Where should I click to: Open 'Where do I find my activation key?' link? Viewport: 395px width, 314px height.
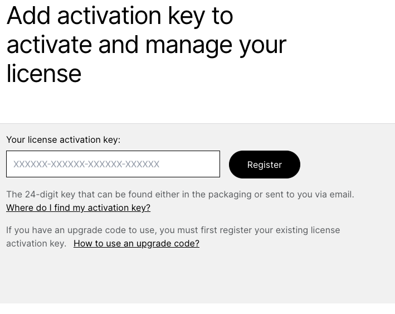tap(79, 208)
